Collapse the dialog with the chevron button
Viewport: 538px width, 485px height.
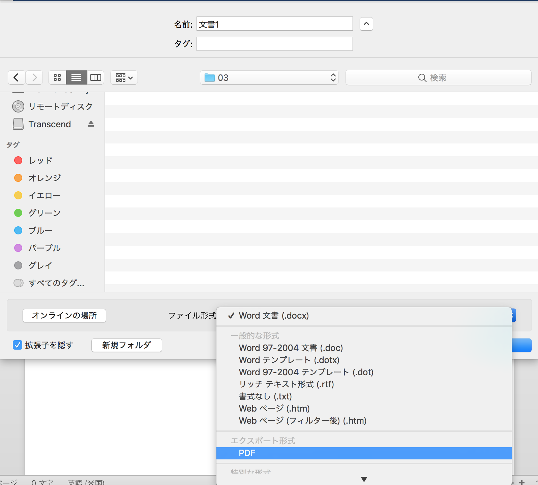366,24
